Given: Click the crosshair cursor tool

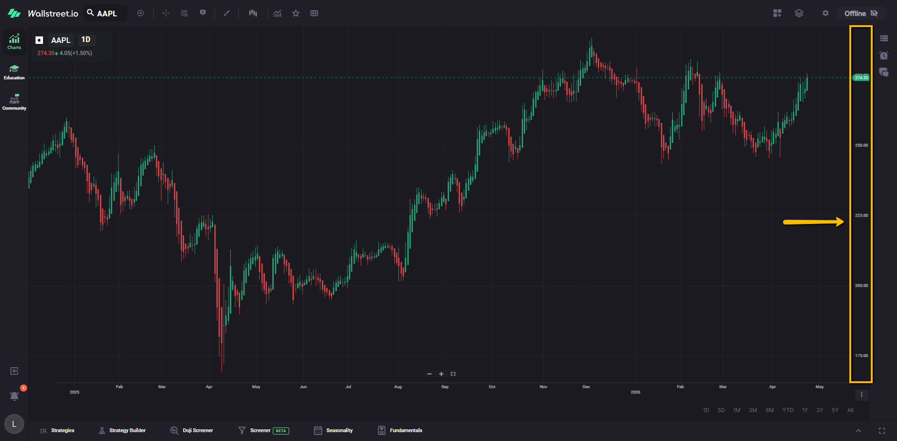Looking at the screenshot, I should [x=166, y=14].
